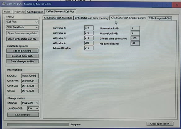This screenshot has width=181, height=129.
Task: Select the Caffee Siemens EQ6 Plus tab
Action: (60, 11)
